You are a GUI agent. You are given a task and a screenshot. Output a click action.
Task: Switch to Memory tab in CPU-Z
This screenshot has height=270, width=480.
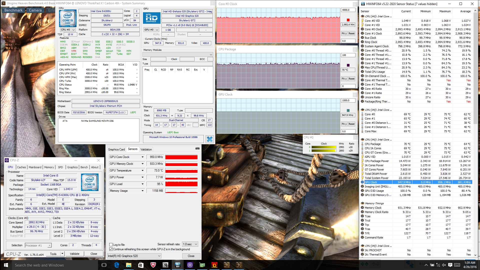(49, 167)
